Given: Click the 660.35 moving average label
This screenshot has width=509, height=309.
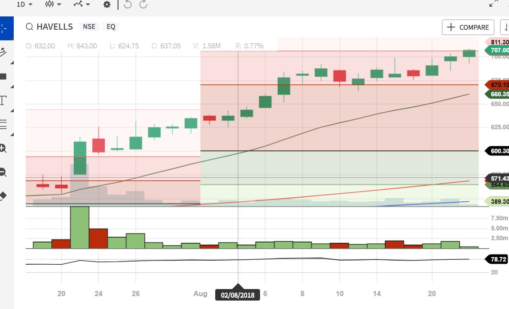Looking at the screenshot, I should (497, 94).
